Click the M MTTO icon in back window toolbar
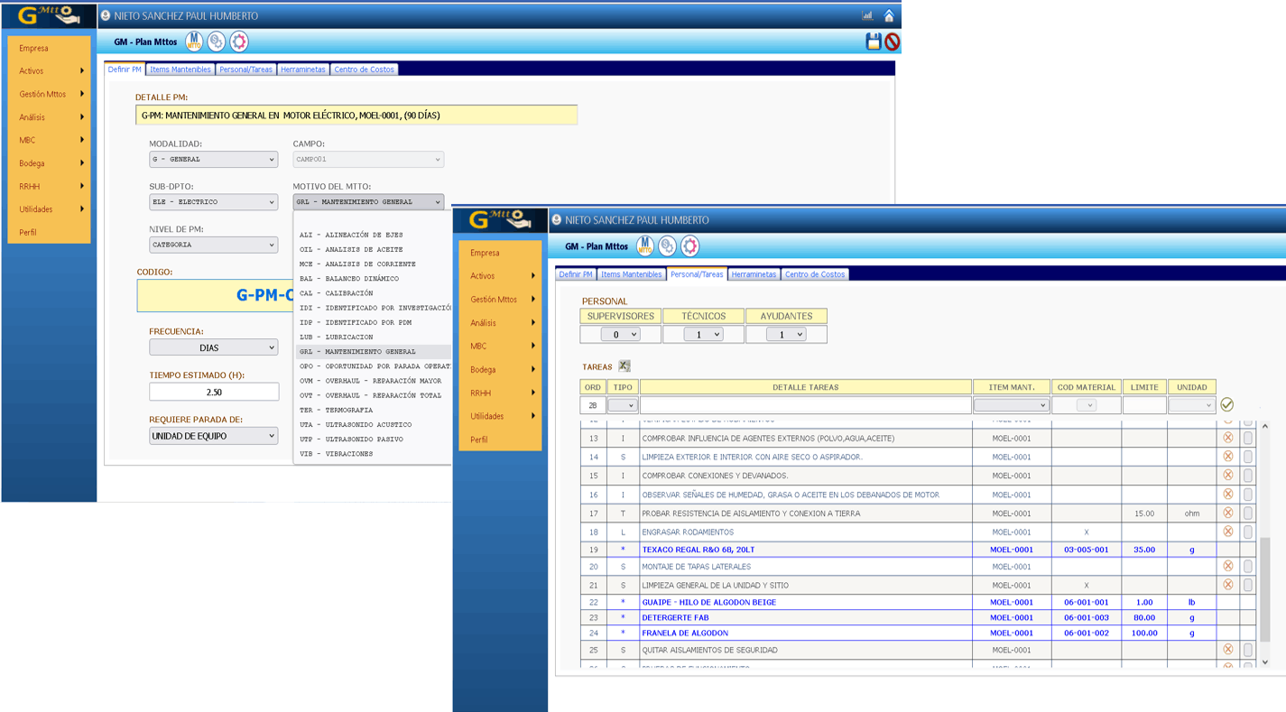1286x712 pixels. coord(194,42)
